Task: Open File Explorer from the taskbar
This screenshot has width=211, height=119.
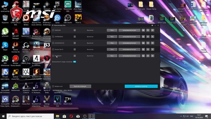Action: click(57, 116)
